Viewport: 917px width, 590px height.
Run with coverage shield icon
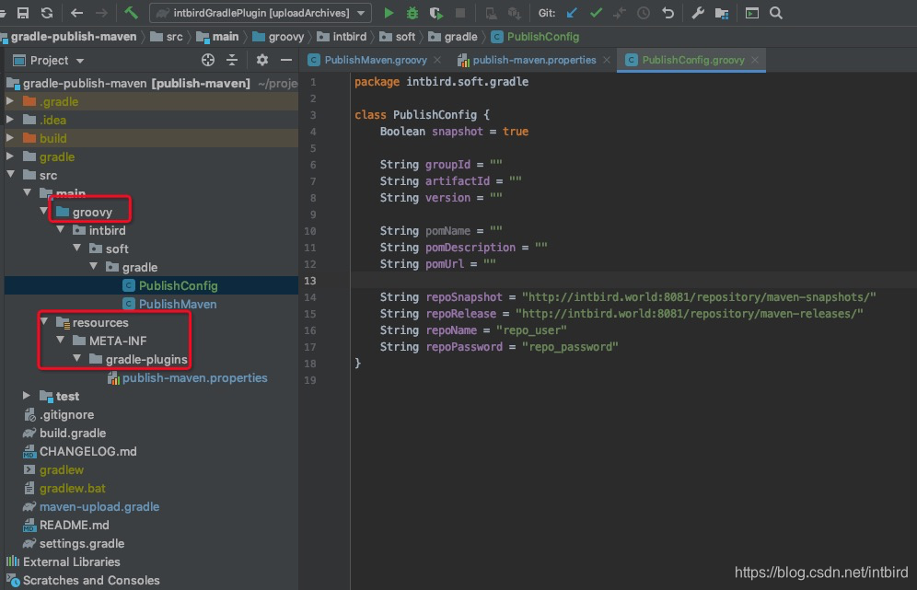pos(436,13)
